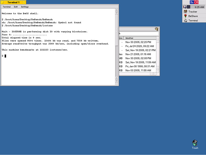Click Tracker window scrollbar bottom up arrow
This screenshot has width=206, height=155.
[x=158, y=68]
